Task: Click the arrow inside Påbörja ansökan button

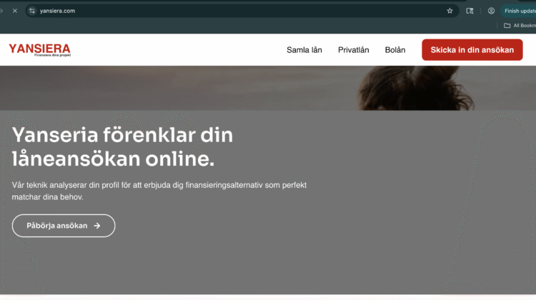Action: tap(97, 226)
